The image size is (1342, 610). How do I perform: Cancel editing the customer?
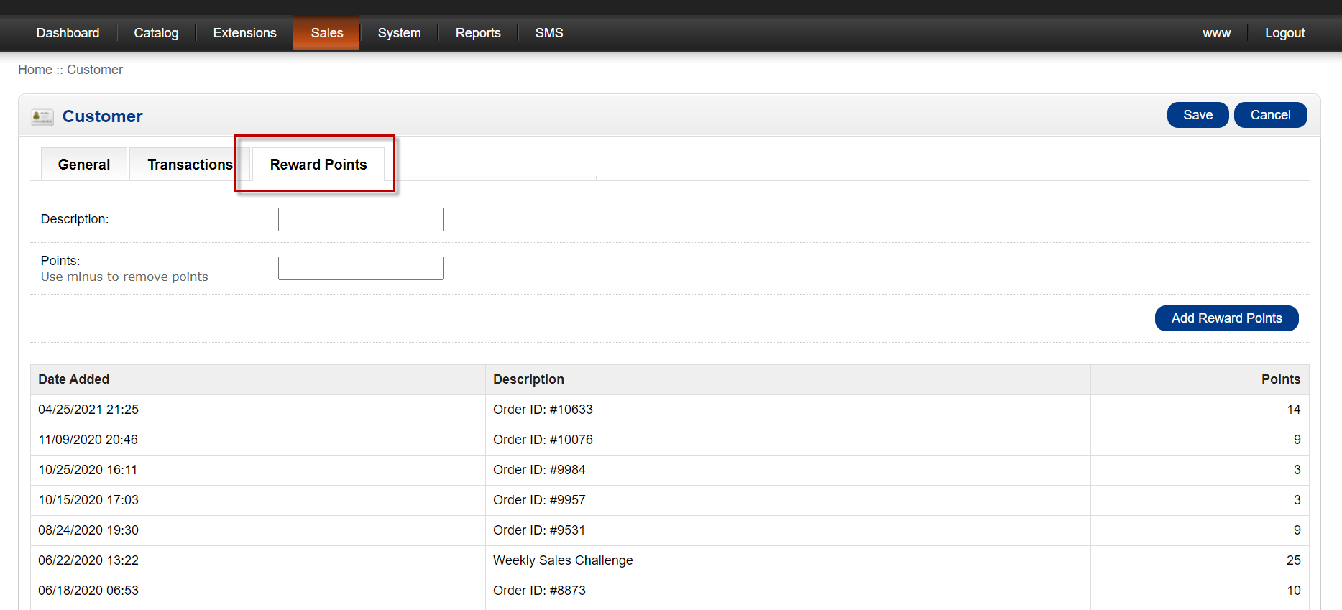pyautogui.click(x=1270, y=115)
